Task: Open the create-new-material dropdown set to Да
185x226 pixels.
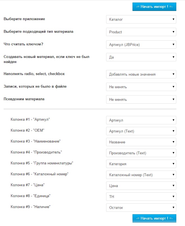Action: coord(141,57)
